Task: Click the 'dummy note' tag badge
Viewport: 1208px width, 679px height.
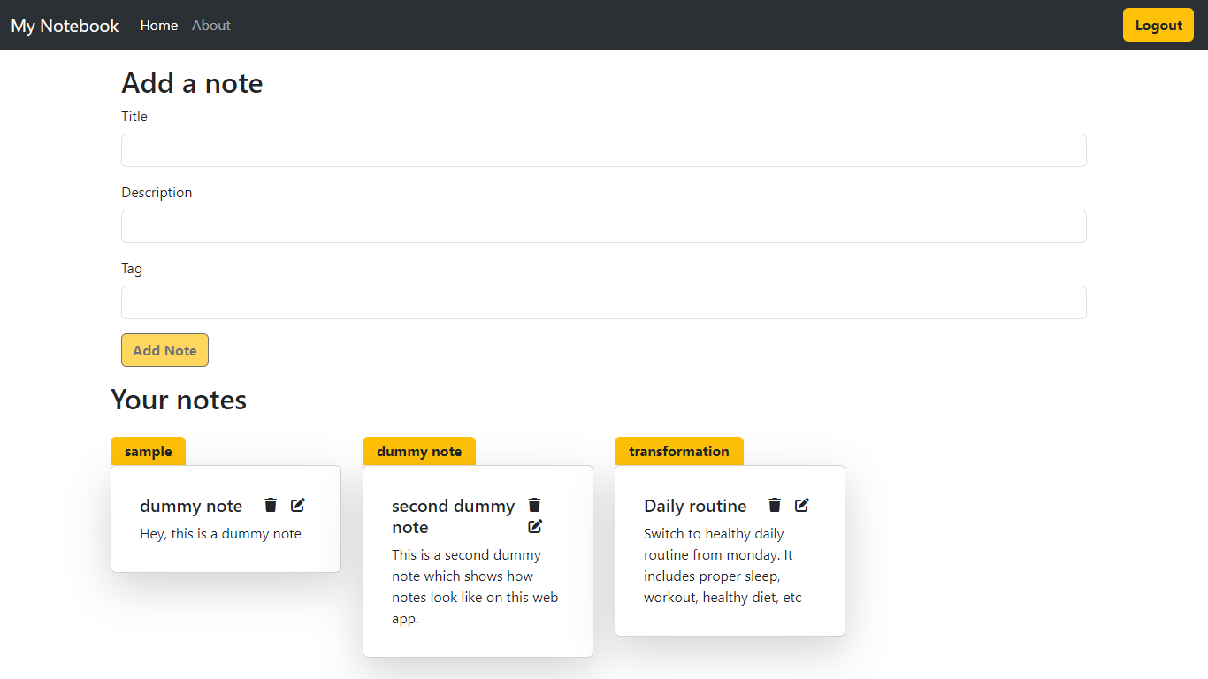Action: (x=419, y=451)
